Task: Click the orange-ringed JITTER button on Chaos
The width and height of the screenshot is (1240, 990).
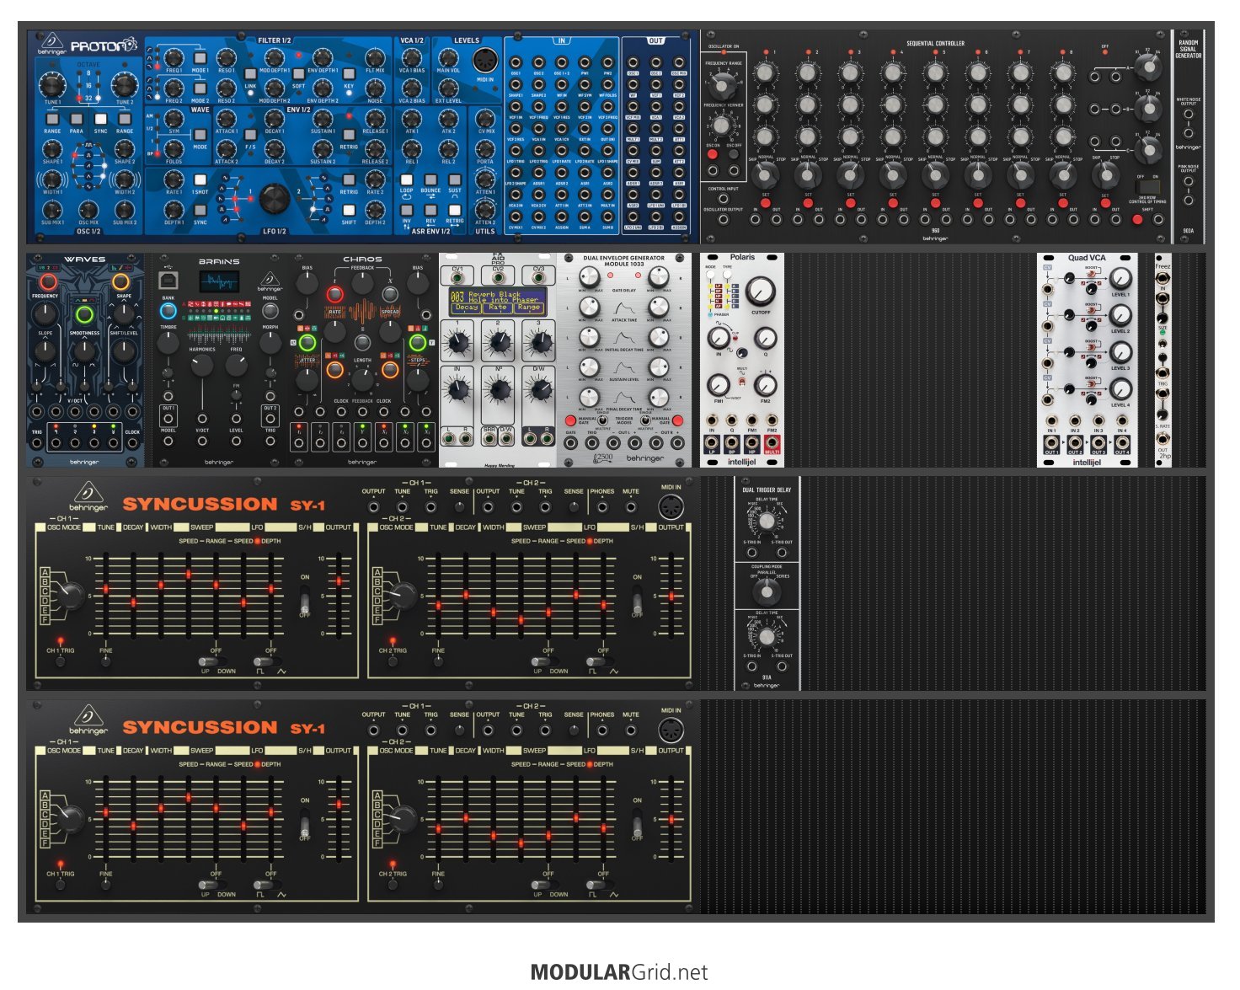Action: [334, 370]
